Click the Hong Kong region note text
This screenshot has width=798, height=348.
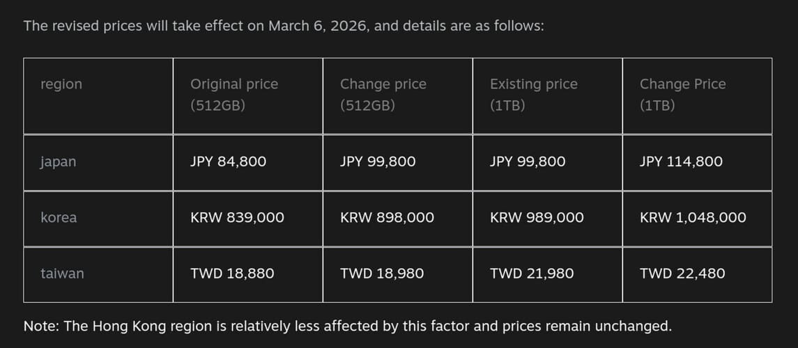(x=348, y=326)
